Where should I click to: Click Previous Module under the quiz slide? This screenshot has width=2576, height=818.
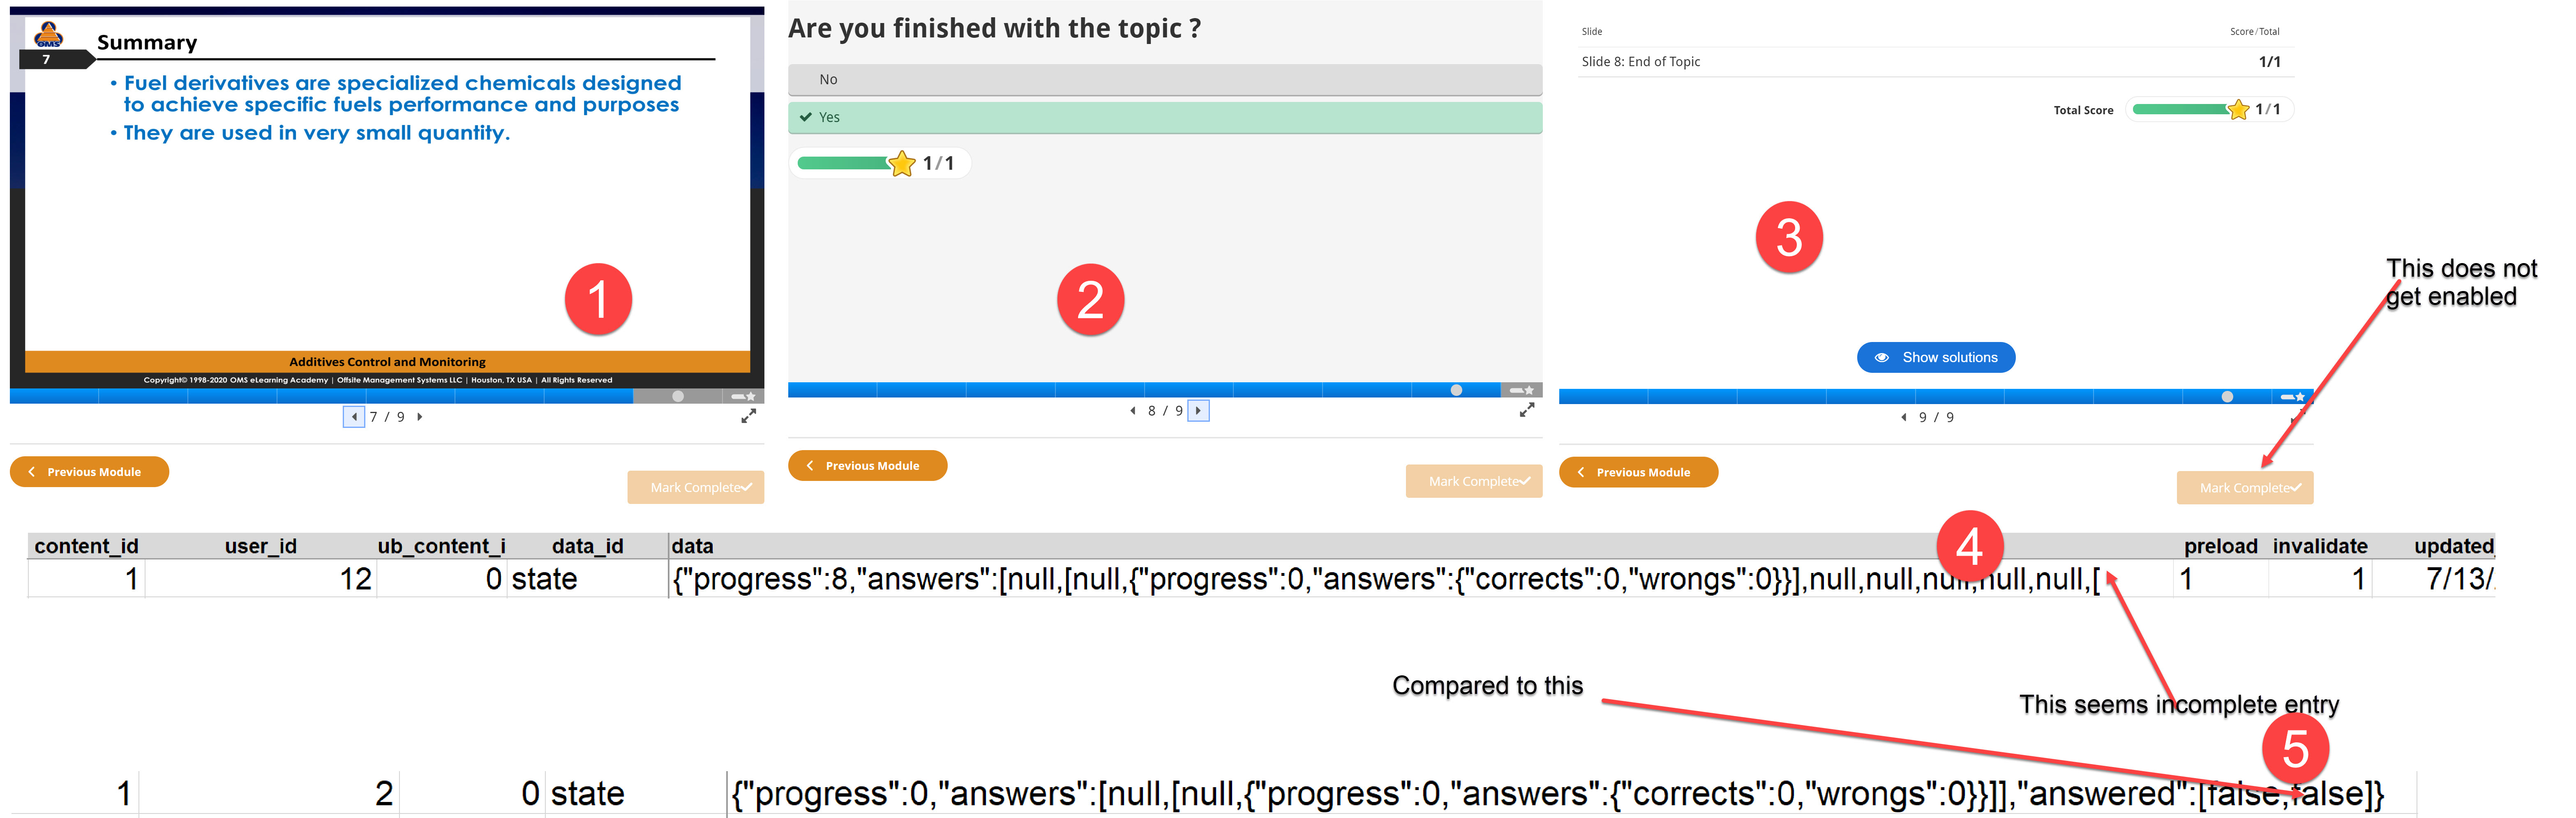point(867,466)
